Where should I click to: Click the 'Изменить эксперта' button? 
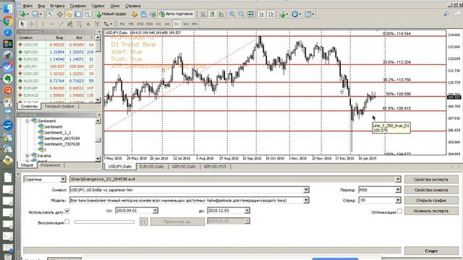click(431, 211)
